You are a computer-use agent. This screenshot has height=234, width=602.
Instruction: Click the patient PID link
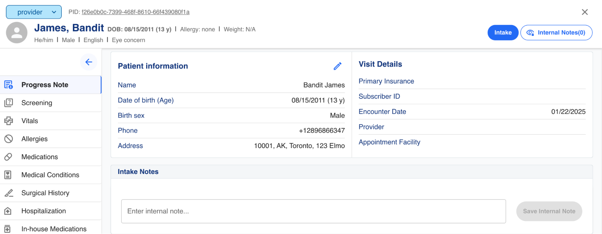136,12
